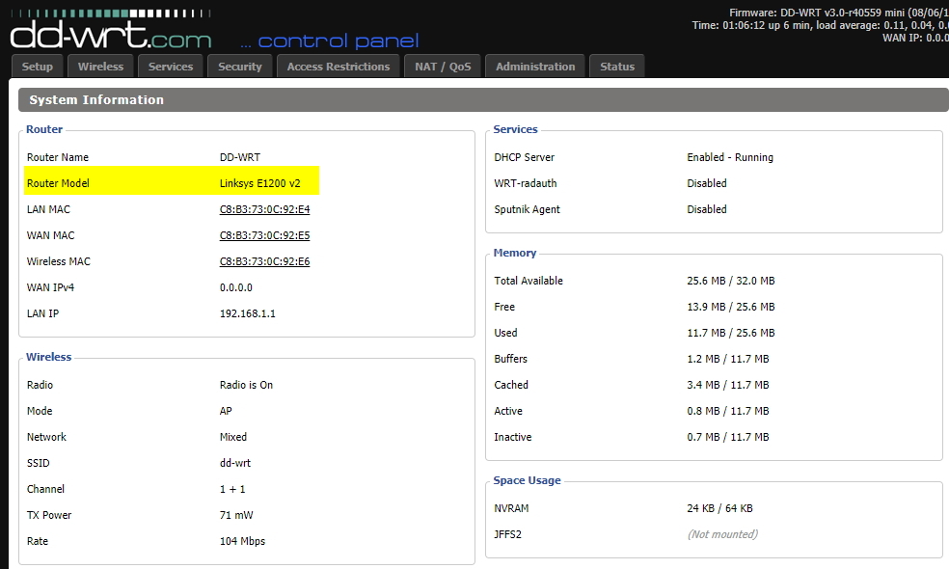The height and width of the screenshot is (569, 949).
Task: Click the Channel value 1 + 1
Action: (x=232, y=489)
